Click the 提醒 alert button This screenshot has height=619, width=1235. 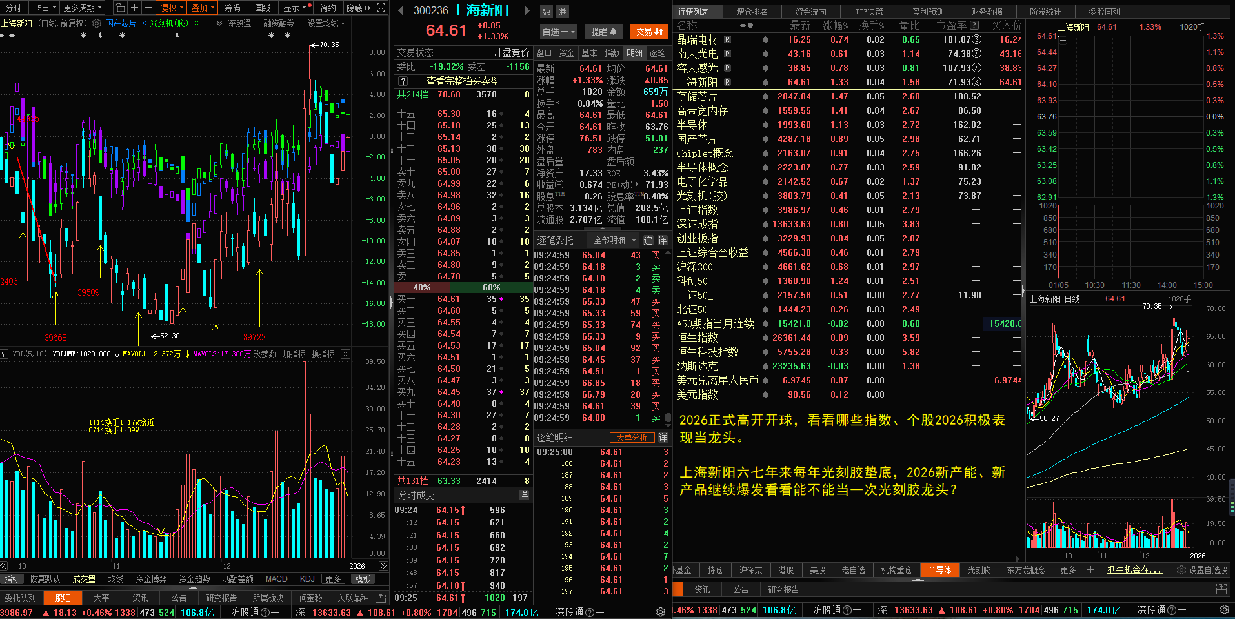(604, 31)
